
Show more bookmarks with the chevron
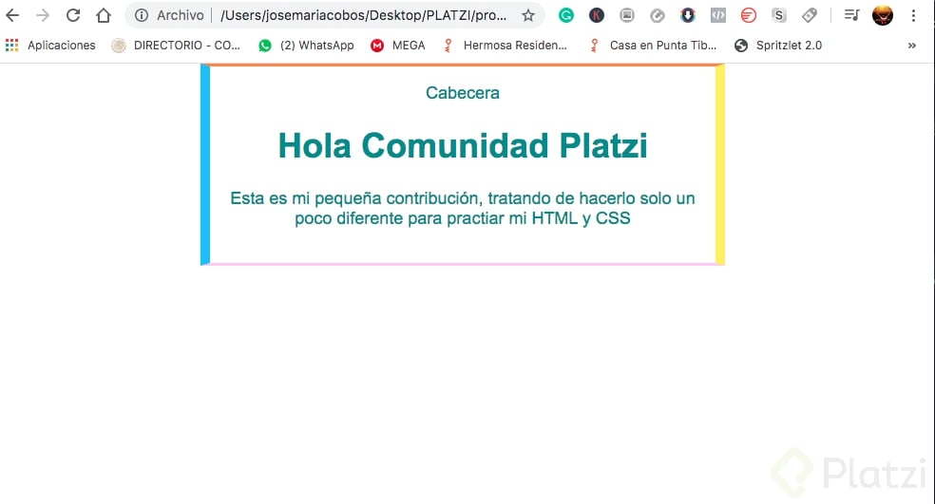click(912, 46)
